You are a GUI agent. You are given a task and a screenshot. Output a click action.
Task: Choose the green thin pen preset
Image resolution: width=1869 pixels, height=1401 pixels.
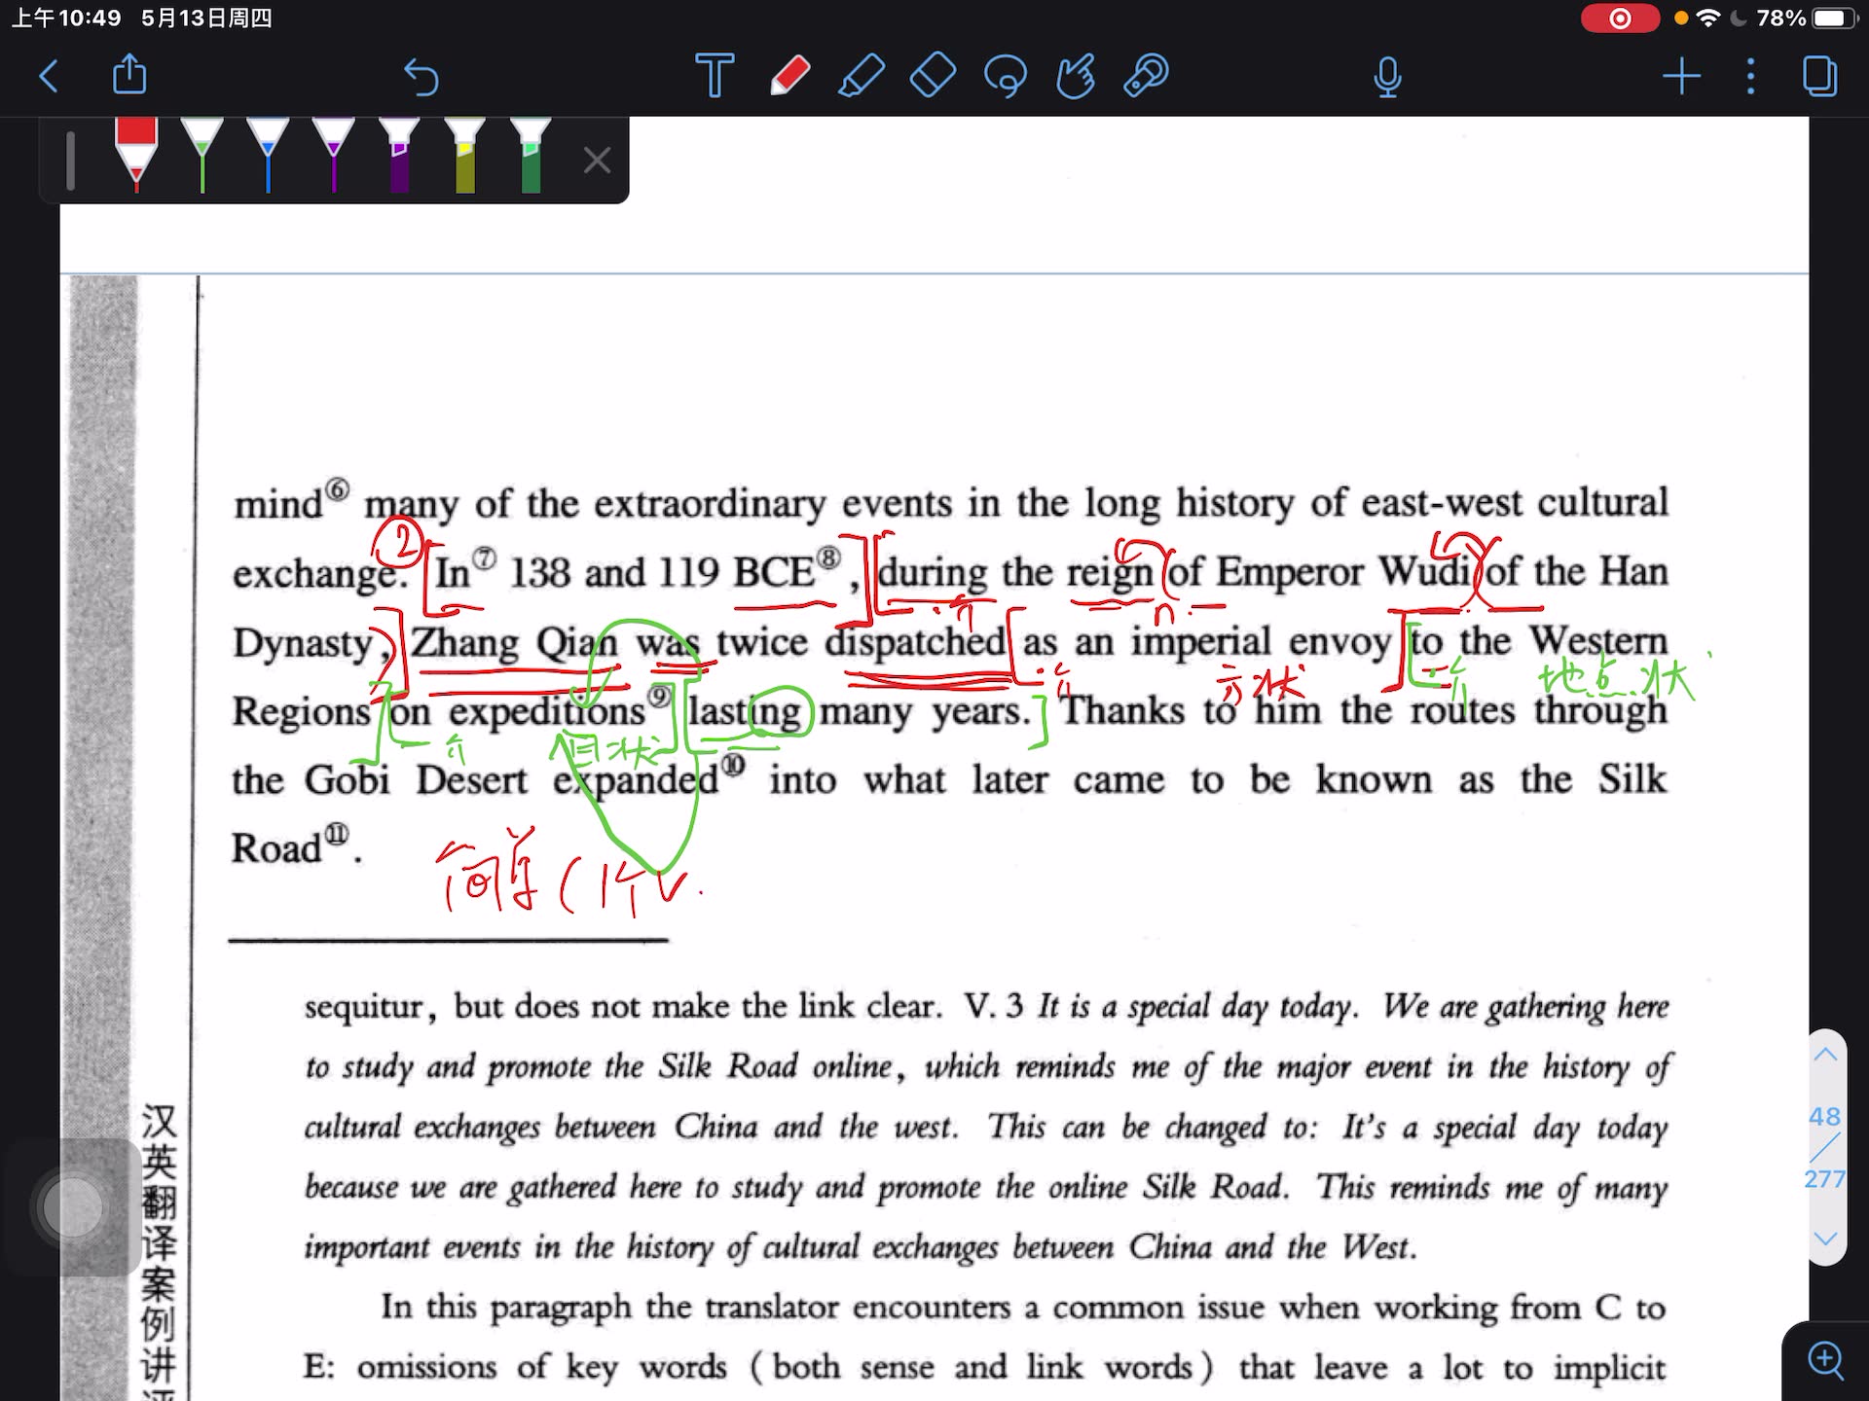click(202, 156)
